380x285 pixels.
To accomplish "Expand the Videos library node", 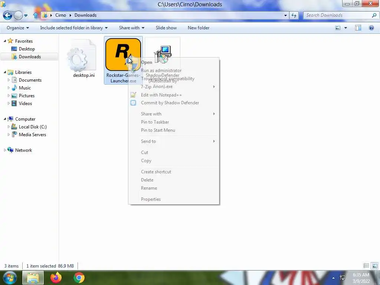I will click(x=9, y=103).
